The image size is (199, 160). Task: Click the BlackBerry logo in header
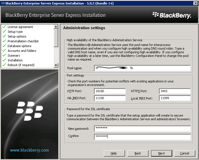pos(172,15)
